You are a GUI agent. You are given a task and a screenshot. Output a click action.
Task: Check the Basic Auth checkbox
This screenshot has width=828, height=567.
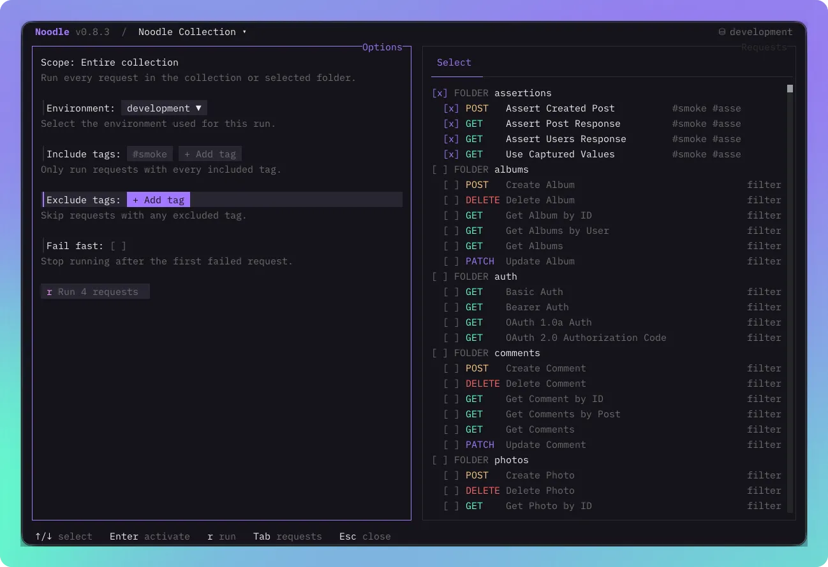point(452,292)
